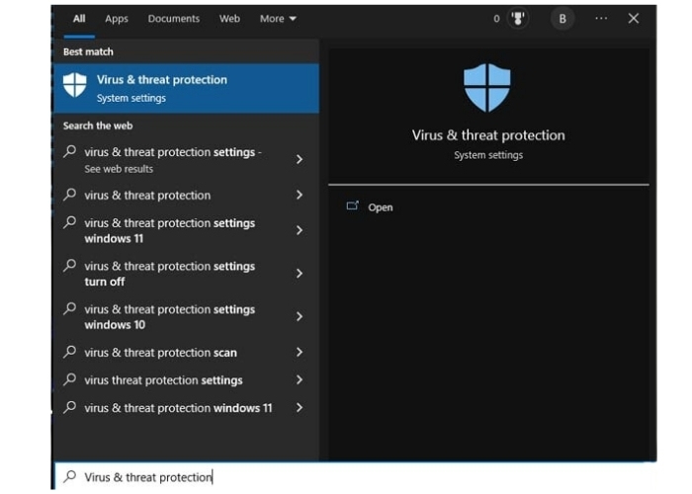
Task: Expand chevron for 'settings turn off' suggestion
Action: pos(300,274)
